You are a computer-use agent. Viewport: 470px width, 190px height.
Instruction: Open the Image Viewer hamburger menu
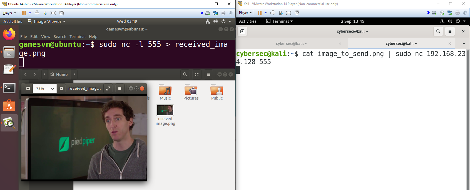click(x=120, y=88)
